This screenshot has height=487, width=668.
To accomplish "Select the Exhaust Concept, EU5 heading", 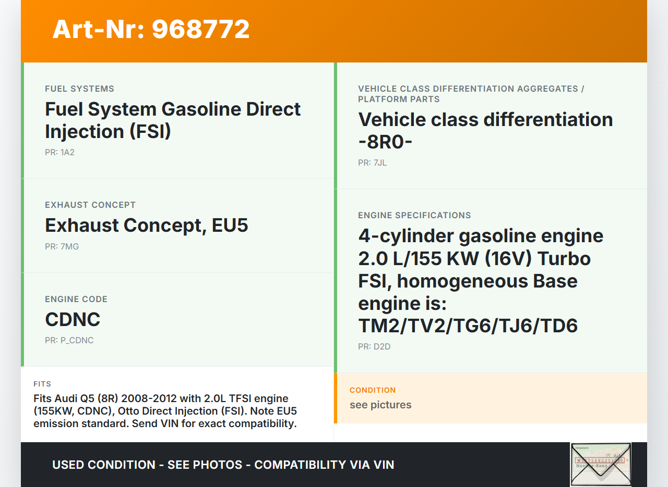I will pyautogui.click(x=146, y=226).
